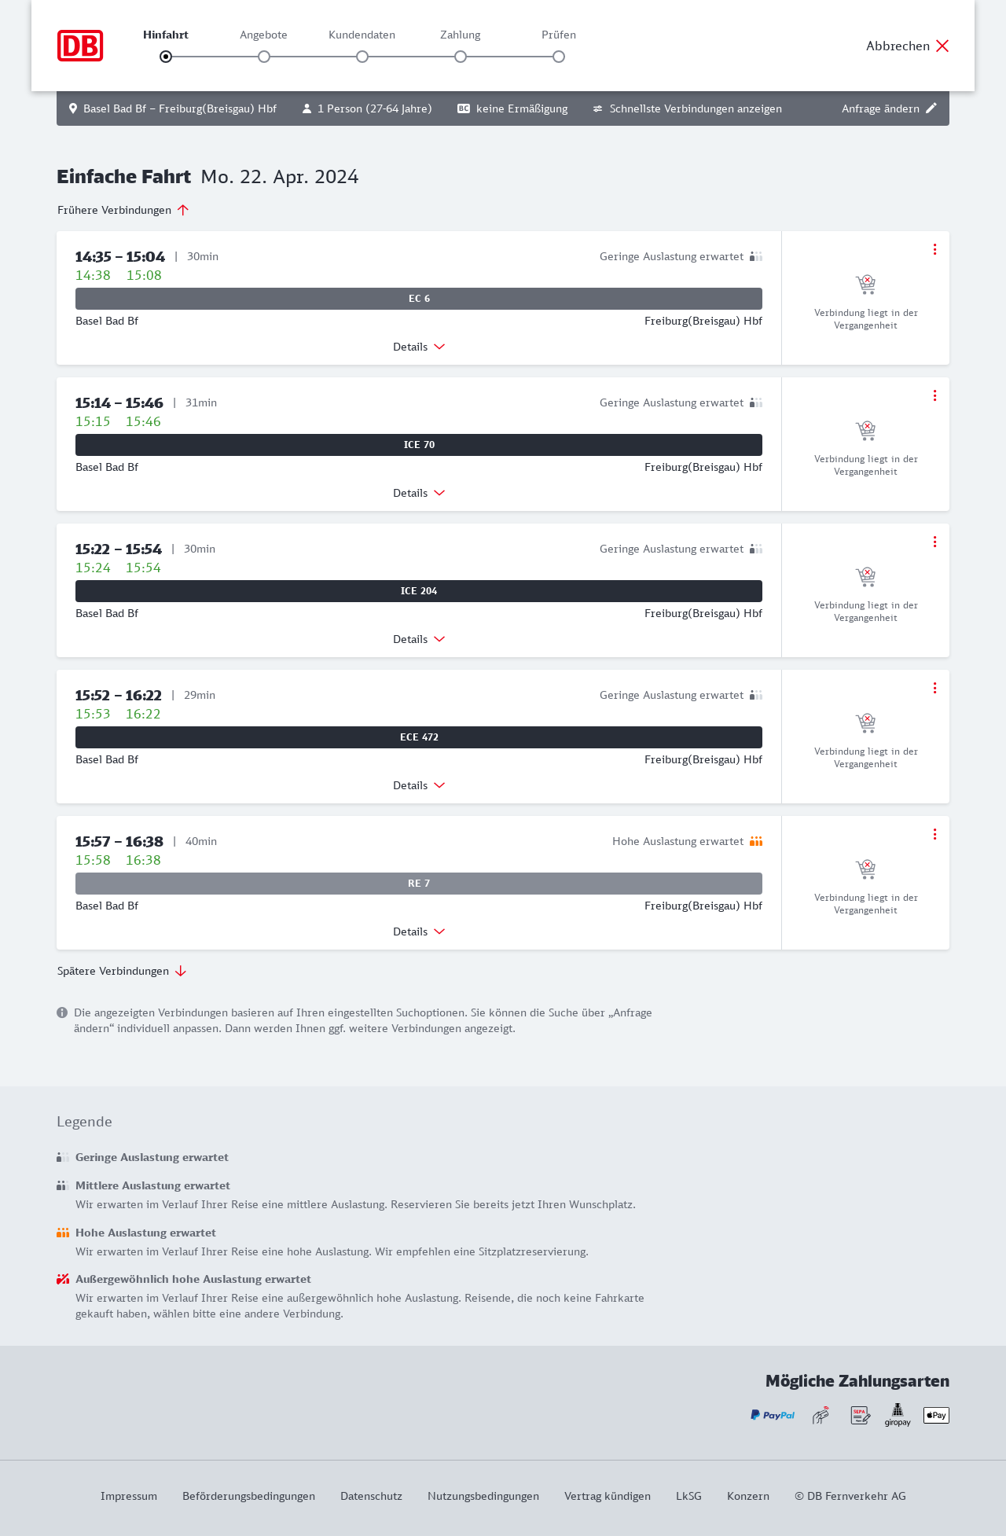Open the Impressum footer link
This screenshot has width=1006, height=1536.
pos(129,1496)
